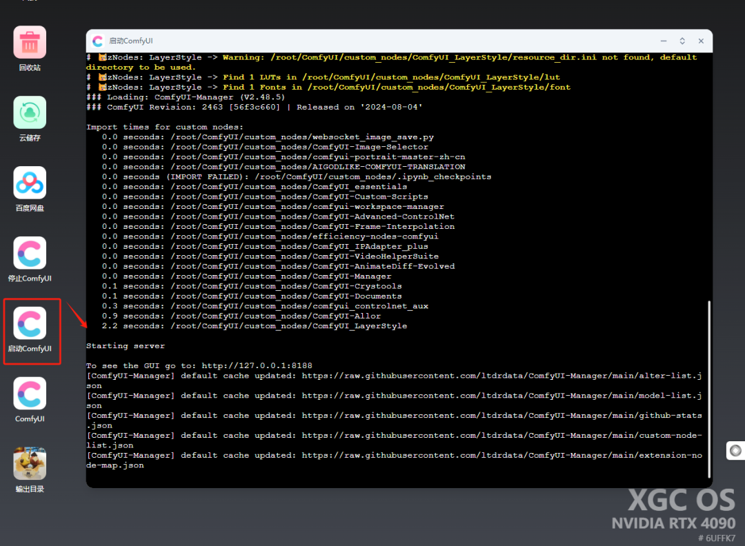
Task: Click the comfyui-workspace-manager line
Action: (272, 207)
